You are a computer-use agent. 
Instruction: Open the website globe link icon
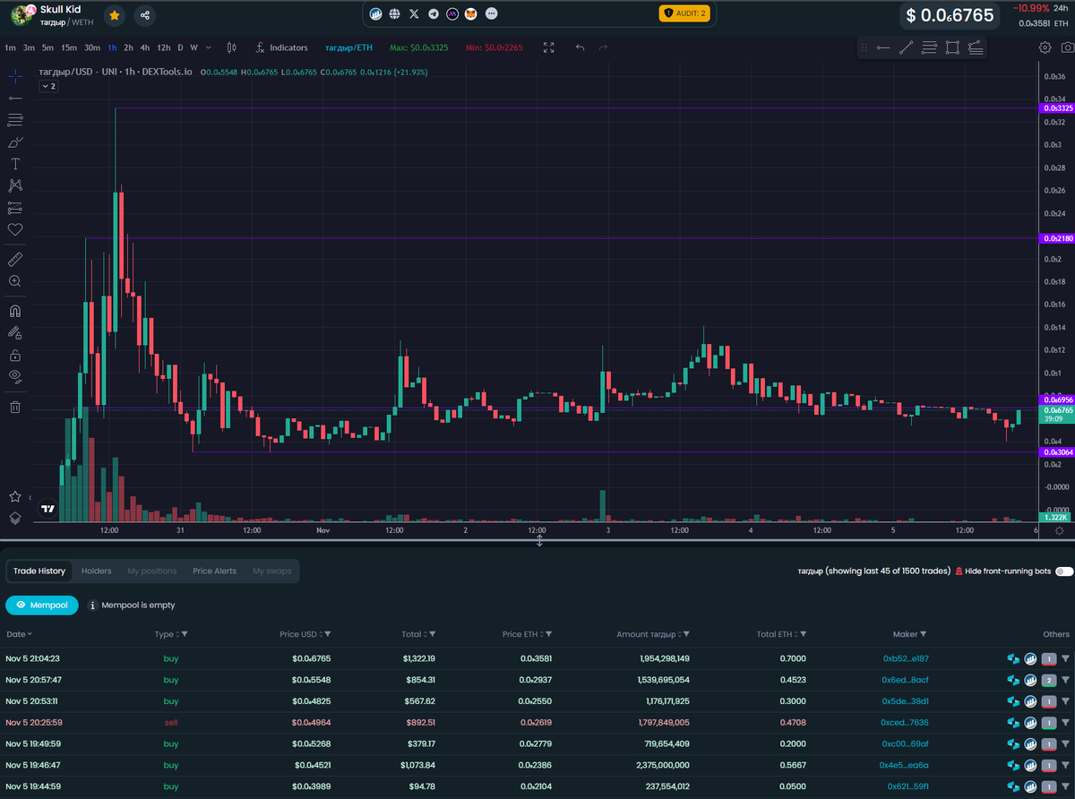(x=394, y=14)
